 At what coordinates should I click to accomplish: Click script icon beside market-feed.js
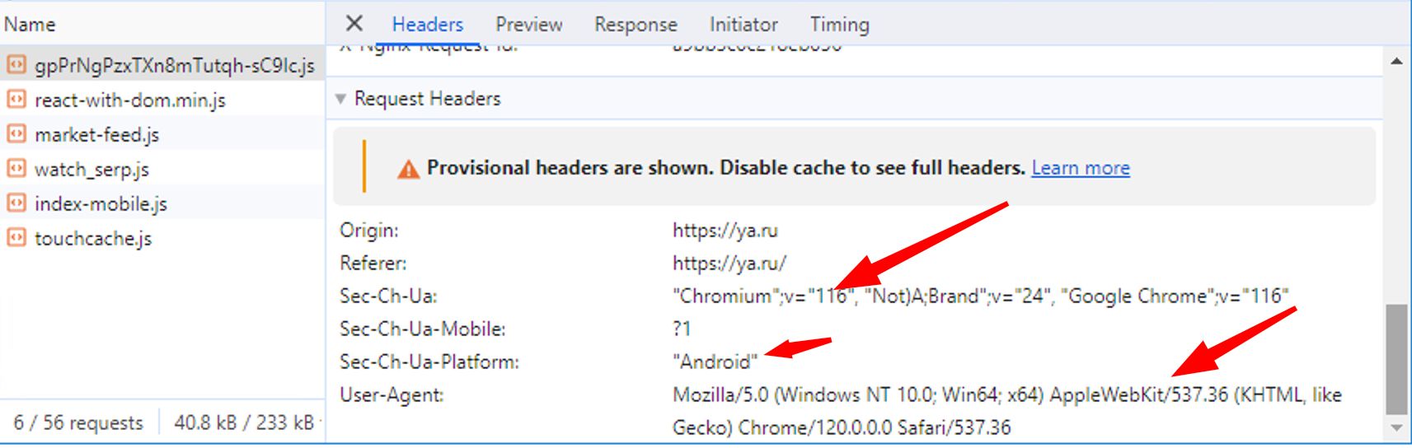click(x=16, y=134)
